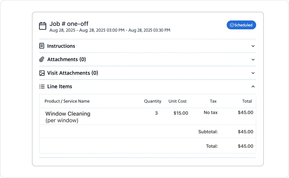Click the Quantity column header
Viewport: 289px width, 178px height.
coord(152,101)
